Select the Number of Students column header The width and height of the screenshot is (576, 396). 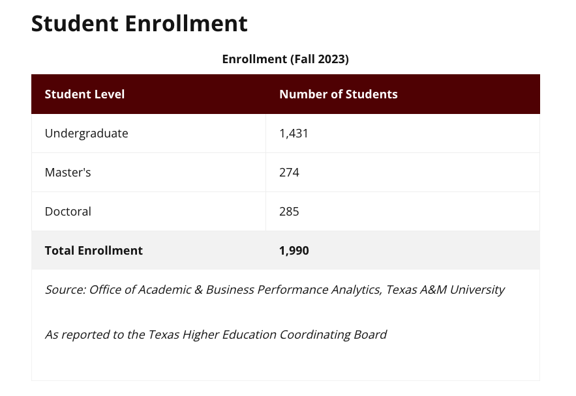(x=338, y=94)
